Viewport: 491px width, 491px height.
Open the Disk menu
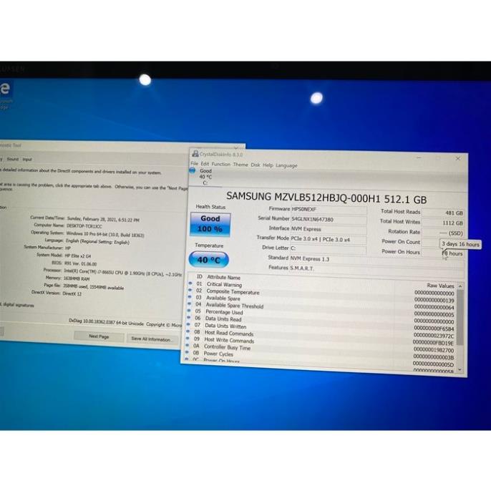tap(256, 165)
